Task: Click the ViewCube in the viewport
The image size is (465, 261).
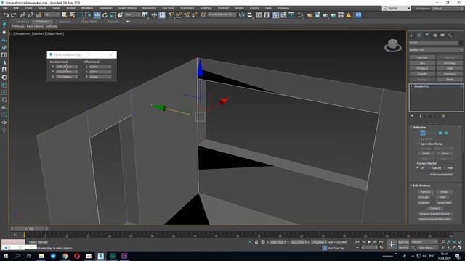Action: [393, 45]
